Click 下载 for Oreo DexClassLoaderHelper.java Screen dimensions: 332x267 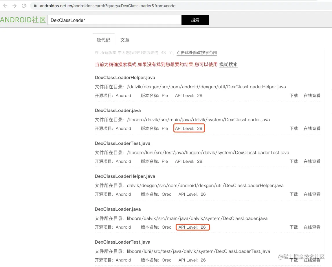coord(294,194)
